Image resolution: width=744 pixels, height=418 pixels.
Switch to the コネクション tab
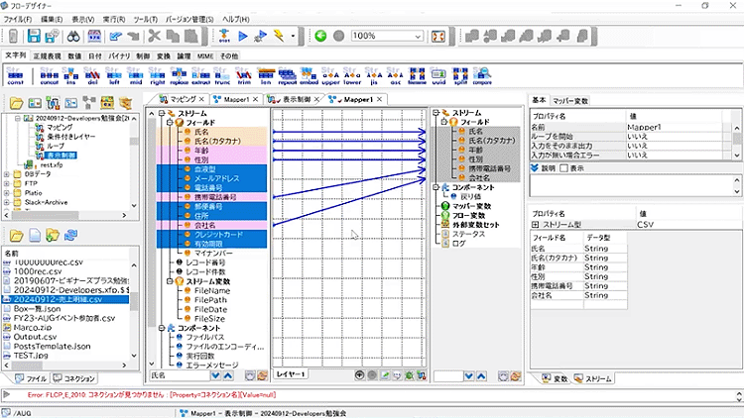(x=75, y=378)
